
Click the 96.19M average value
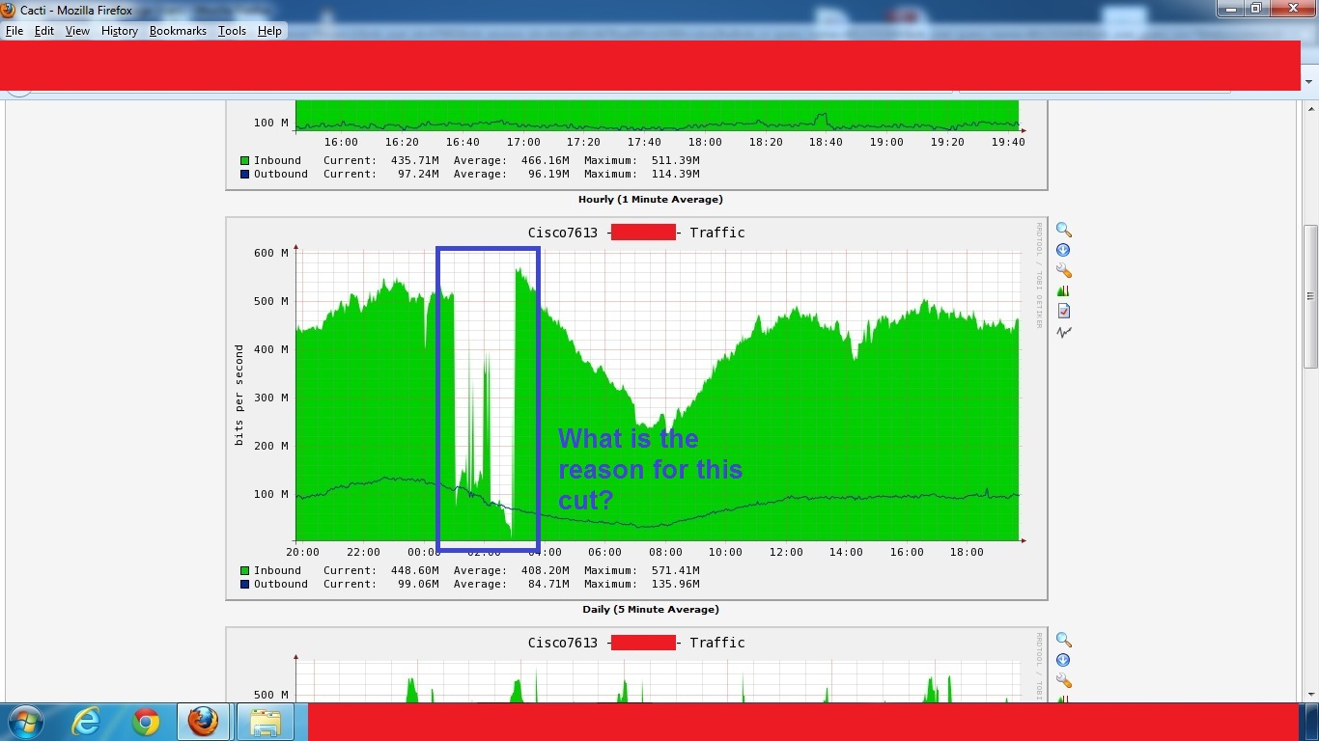(547, 174)
